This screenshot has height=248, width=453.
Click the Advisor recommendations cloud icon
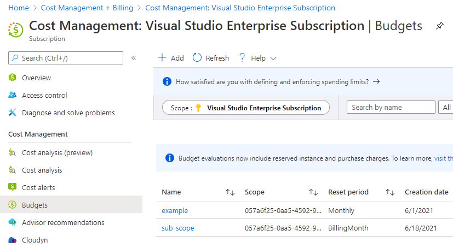point(12,222)
